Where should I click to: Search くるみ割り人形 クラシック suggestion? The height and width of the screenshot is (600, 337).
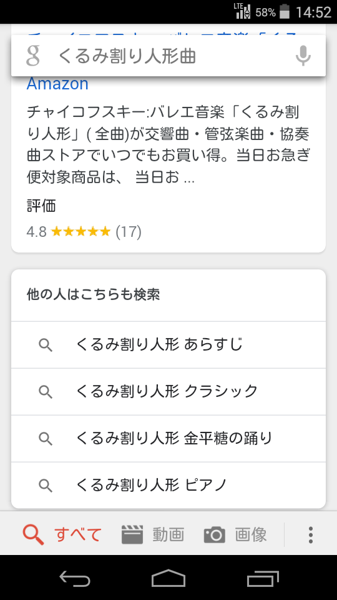click(168, 391)
